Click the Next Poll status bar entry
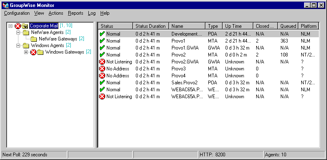This screenshot has height=160, width=327. point(34,155)
